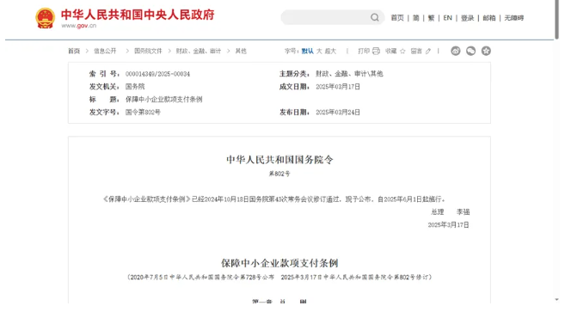Image resolution: width=565 pixels, height=312 pixels.
Task: Select 默认 font size option
Action: tap(307, 52)
